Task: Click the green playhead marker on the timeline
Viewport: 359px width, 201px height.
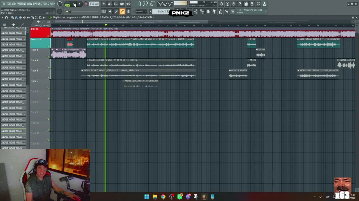Action: click(x=106, y=25)
